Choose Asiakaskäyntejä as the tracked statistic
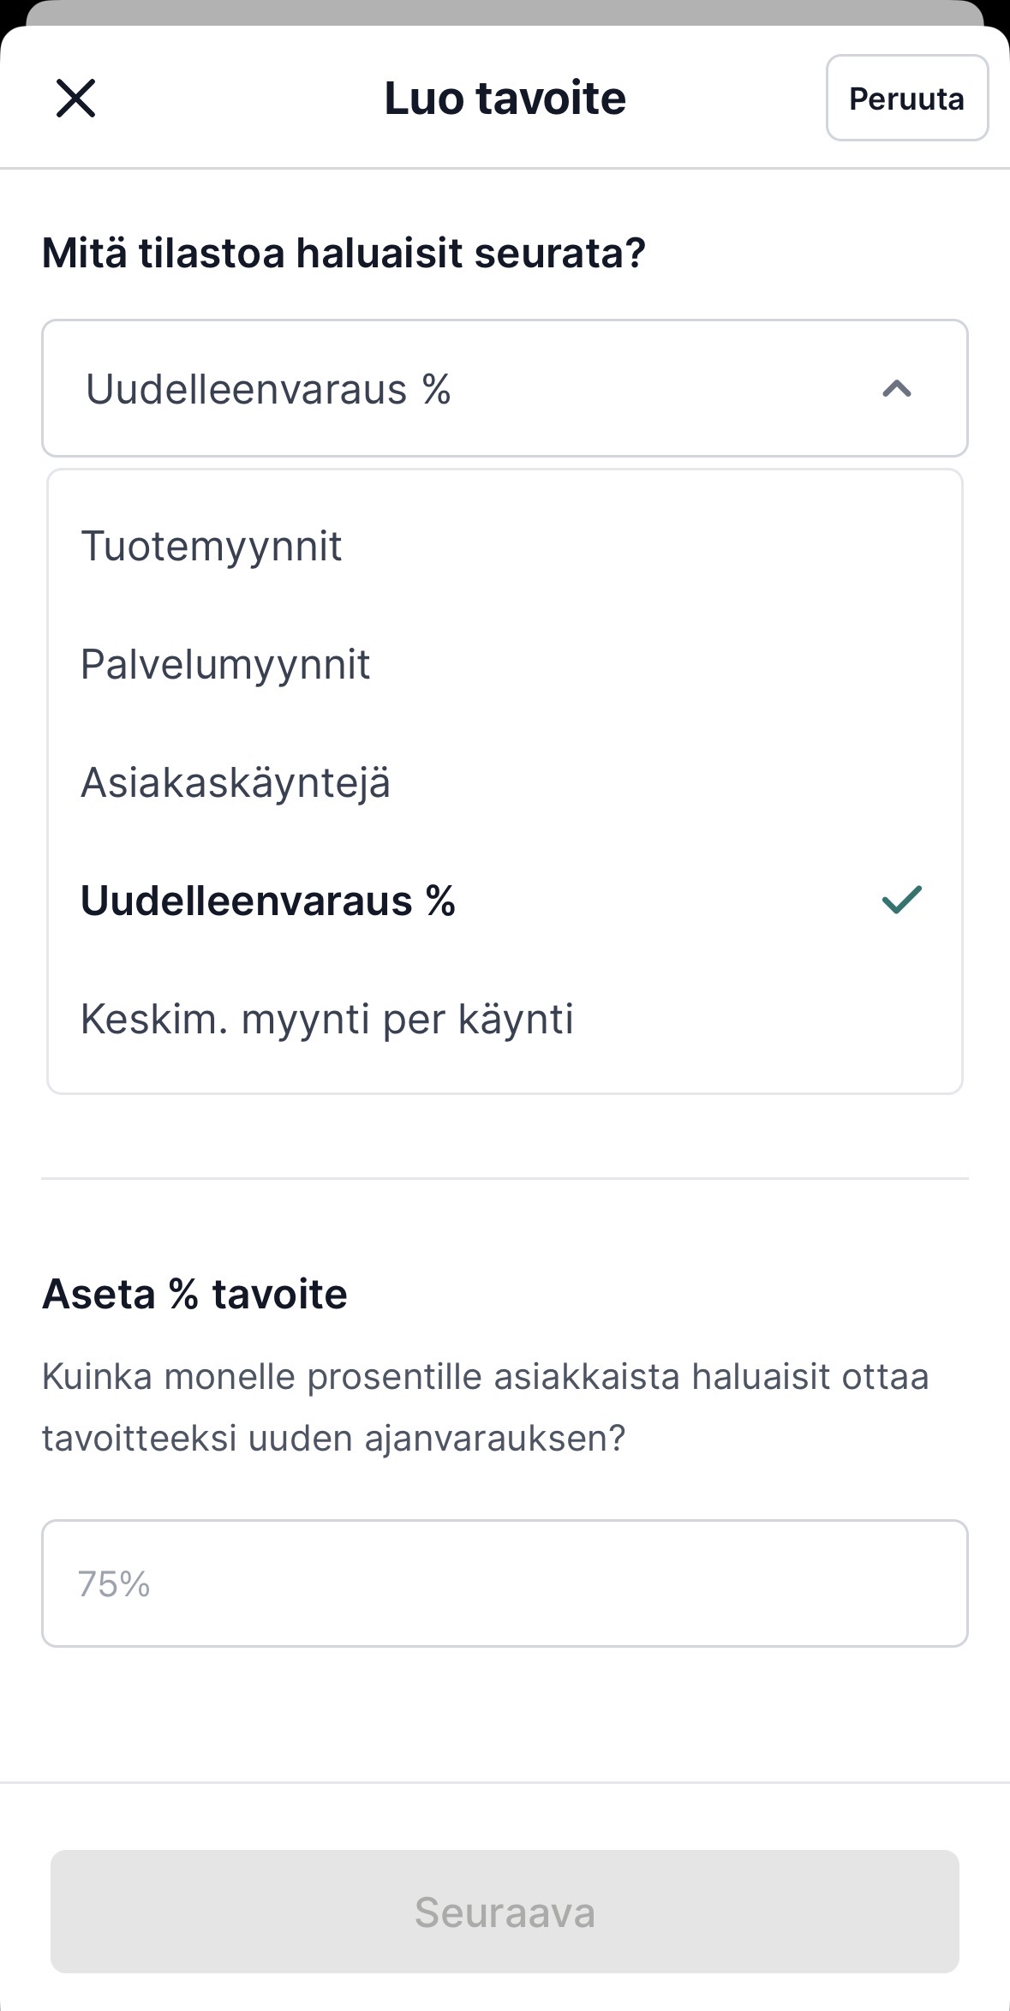Viewport: 1010px width, 2011px height. [x=236, y=782]
